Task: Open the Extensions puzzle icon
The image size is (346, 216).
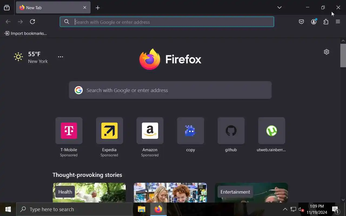Action: 326,22
